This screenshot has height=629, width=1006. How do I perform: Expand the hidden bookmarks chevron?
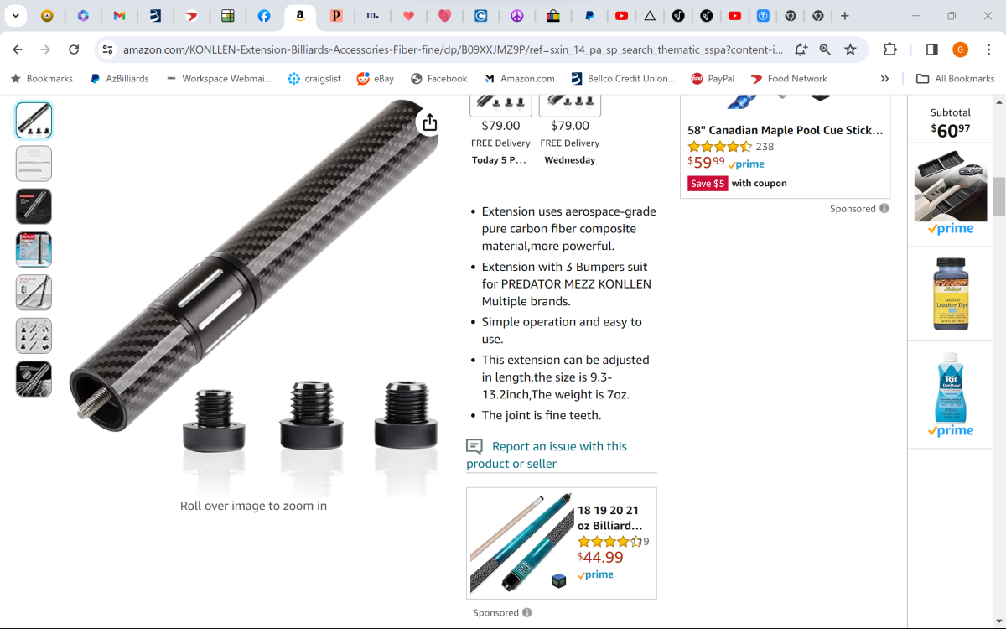tap(884, 78)
